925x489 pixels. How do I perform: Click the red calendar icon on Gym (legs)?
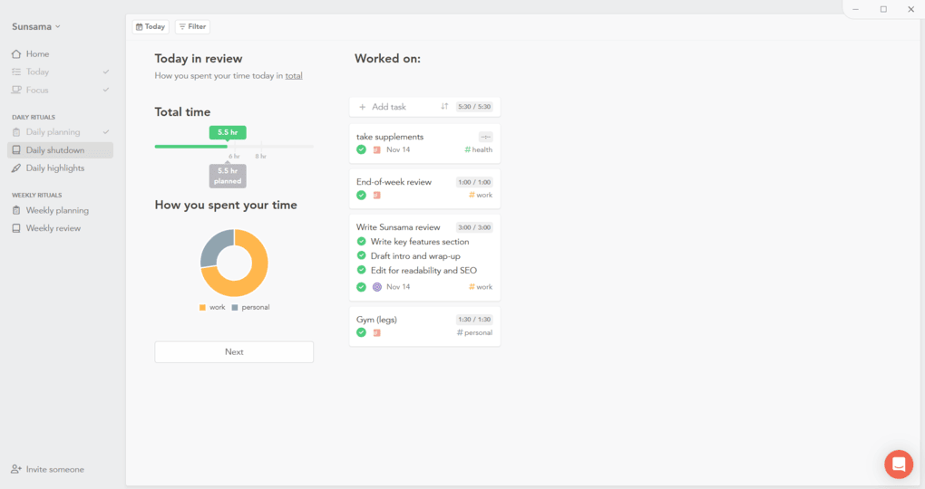tap(377, 332)
